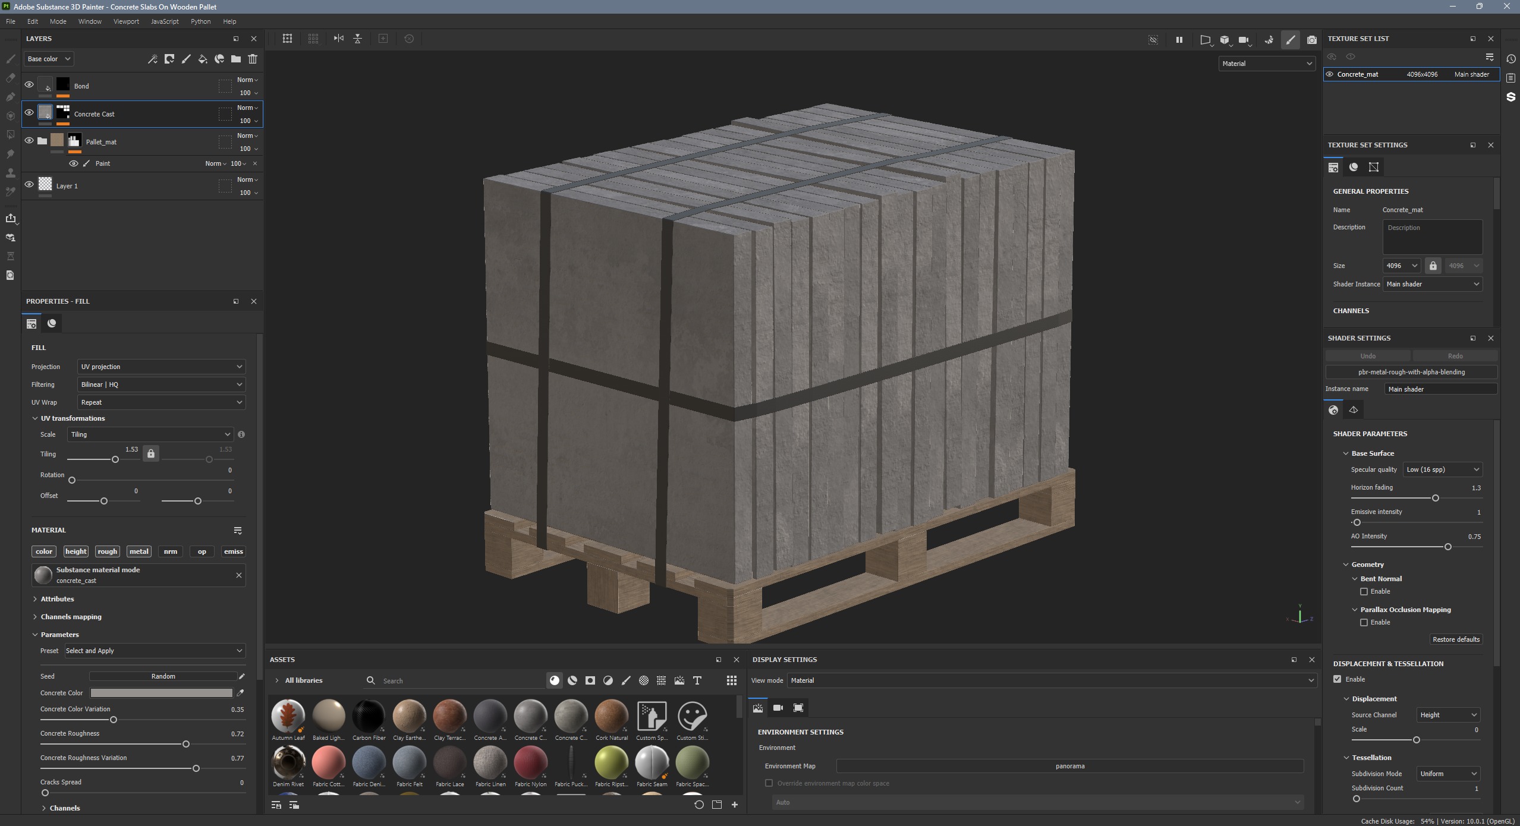
Task: Toggle the tiling ratio lock
Action: 151,454
